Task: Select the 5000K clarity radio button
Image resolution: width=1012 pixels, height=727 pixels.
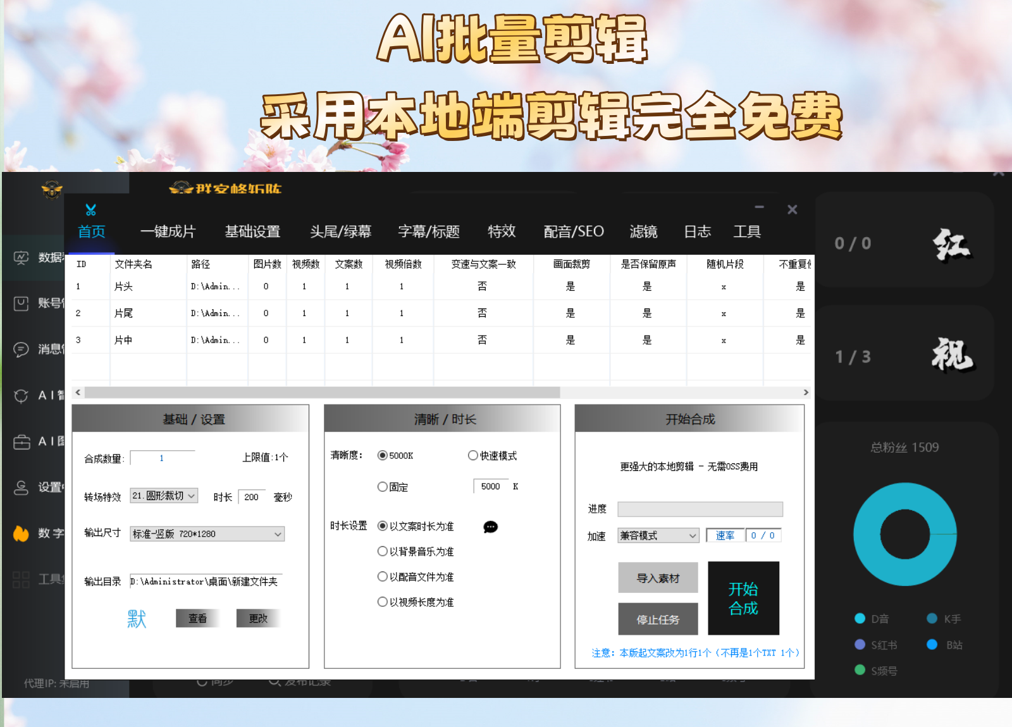Action: (x=382, y=455)
